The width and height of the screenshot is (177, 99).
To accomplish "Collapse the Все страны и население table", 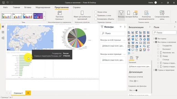I will [154, 42].
